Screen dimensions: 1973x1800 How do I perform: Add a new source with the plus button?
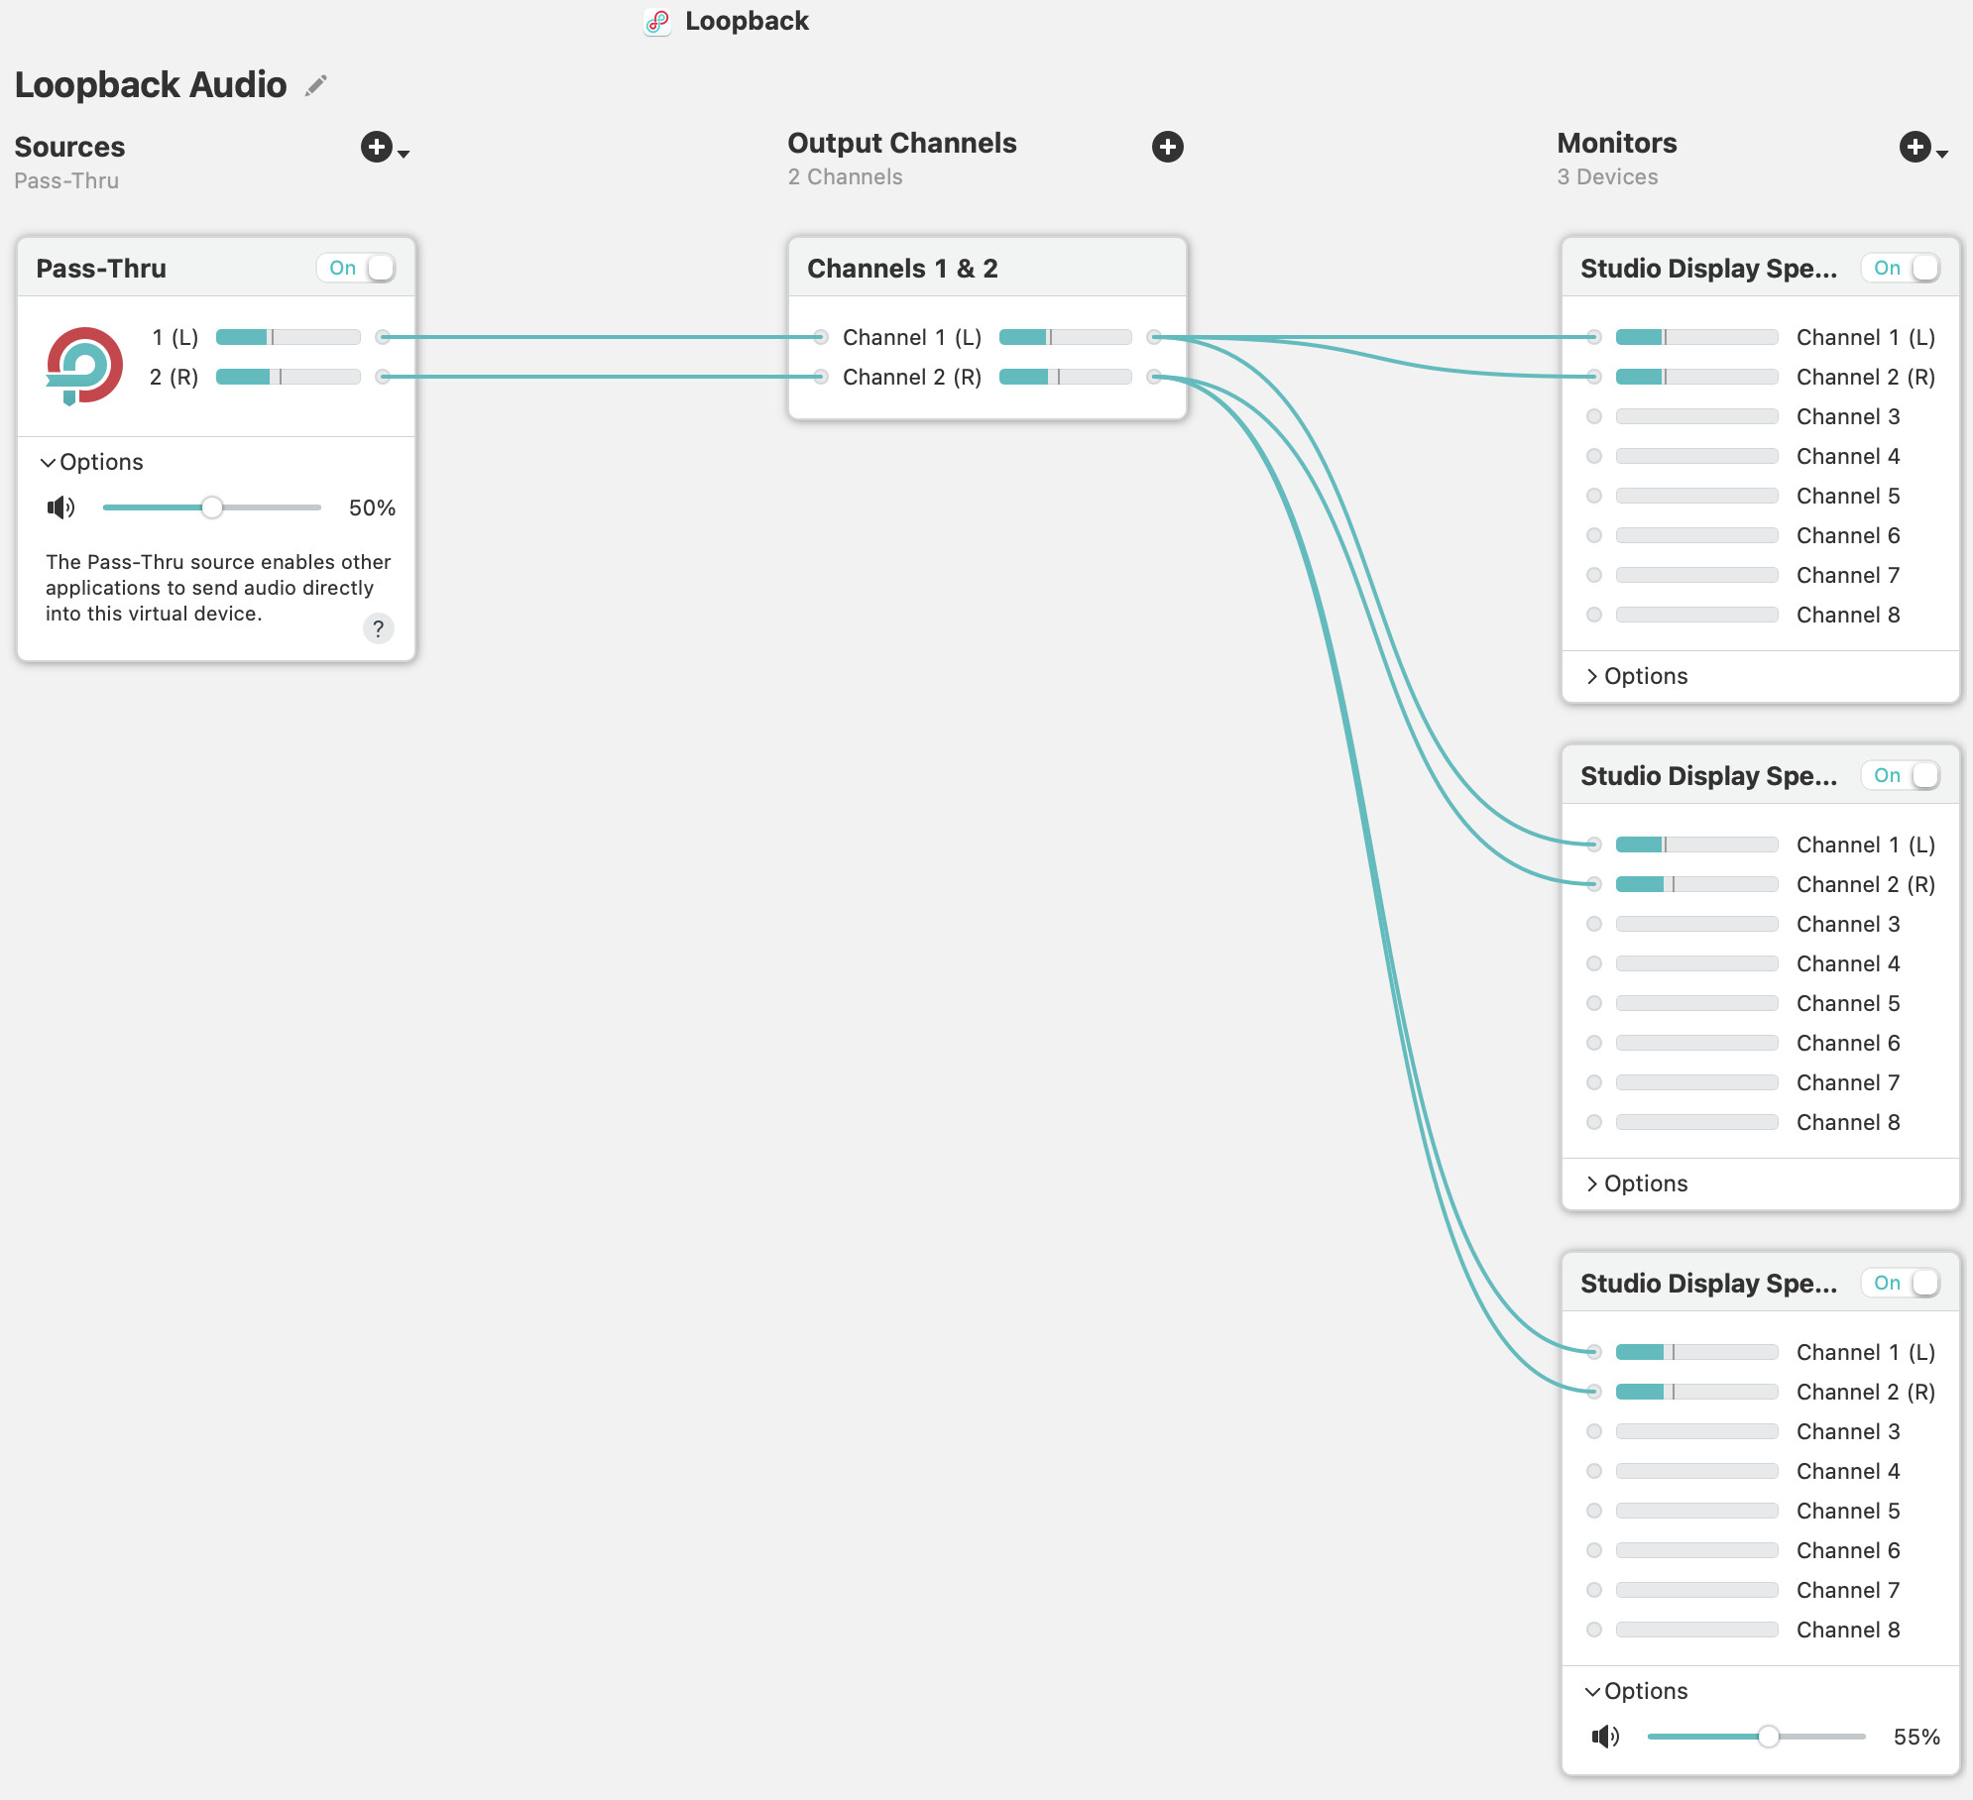click(377, 148)
